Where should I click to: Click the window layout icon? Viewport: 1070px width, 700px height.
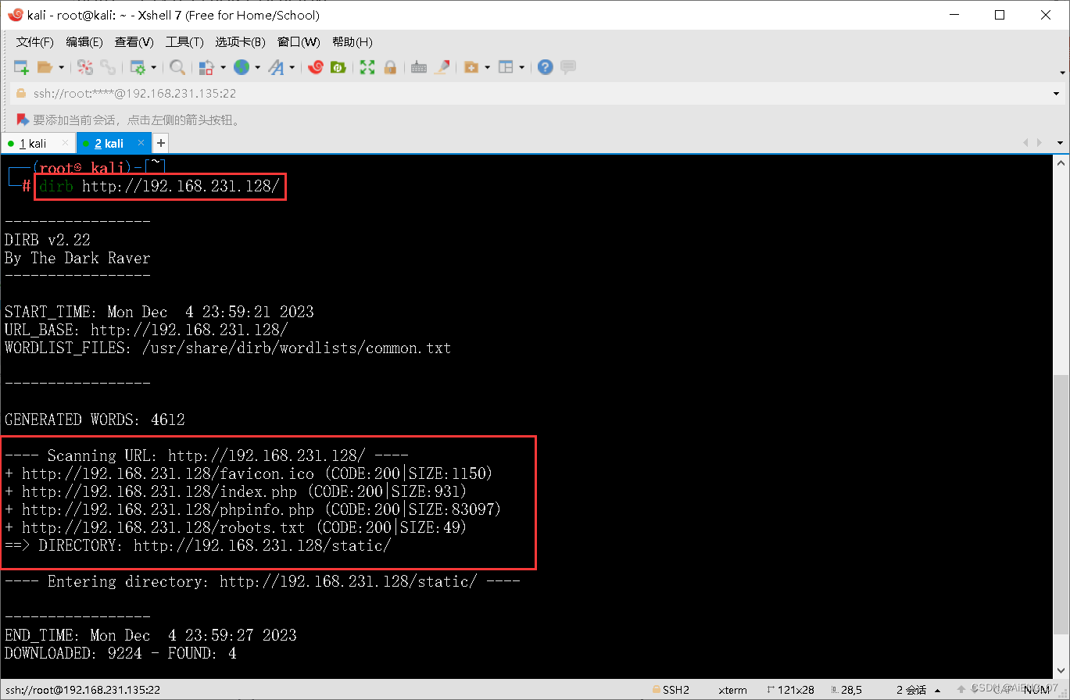click(x=506, y=67)
